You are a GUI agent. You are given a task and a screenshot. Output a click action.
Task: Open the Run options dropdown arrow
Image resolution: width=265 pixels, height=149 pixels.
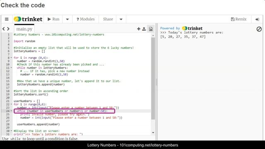click(67, 19)
